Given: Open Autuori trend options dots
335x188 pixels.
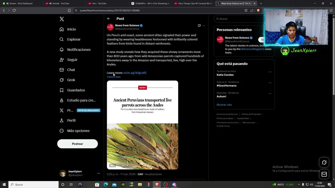Looking at the screenshot, I should tap(270, 93).
